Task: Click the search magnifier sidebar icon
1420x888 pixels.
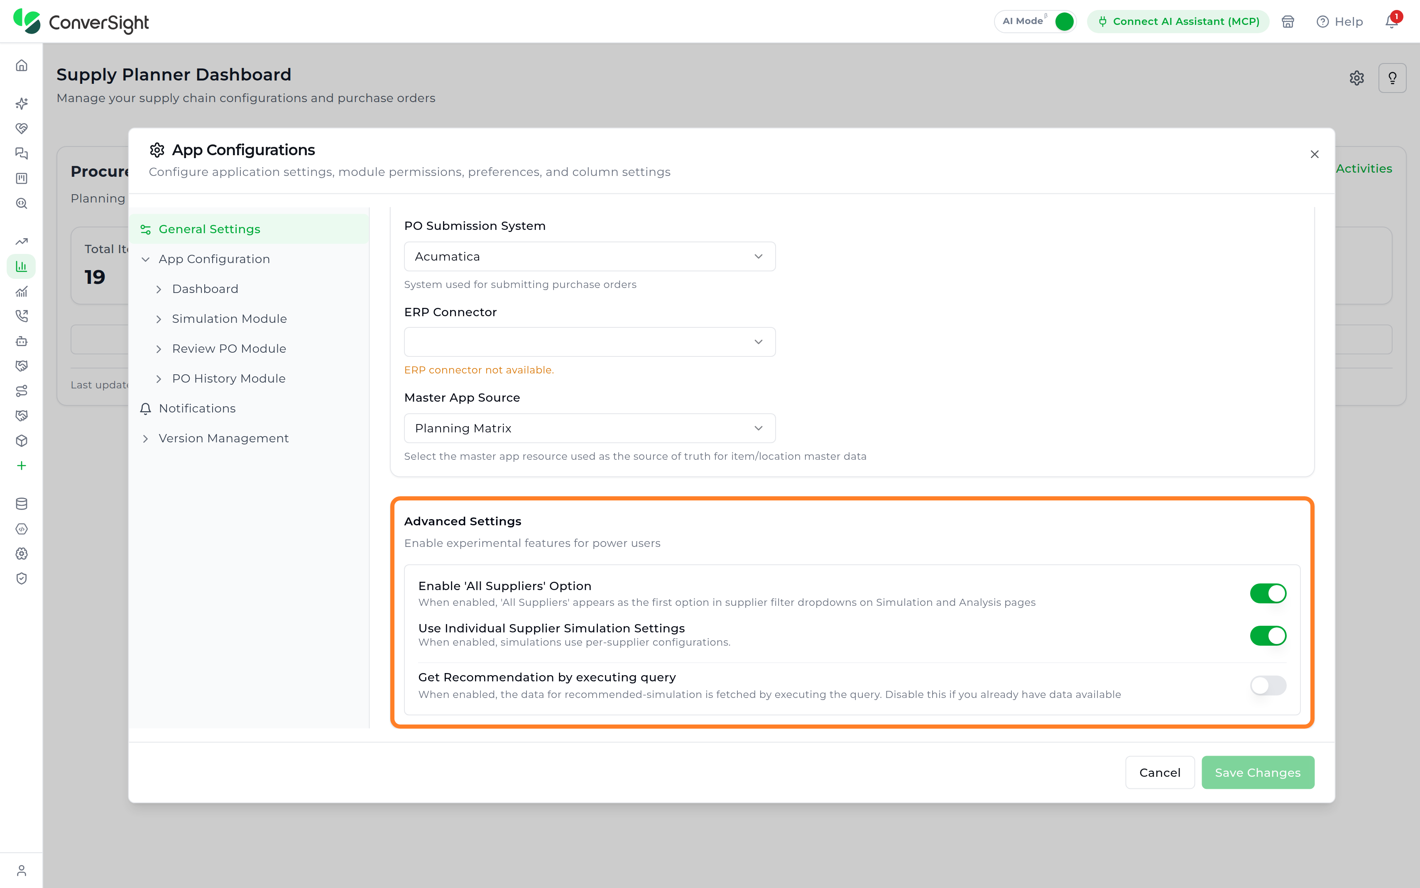Action: 22,203
